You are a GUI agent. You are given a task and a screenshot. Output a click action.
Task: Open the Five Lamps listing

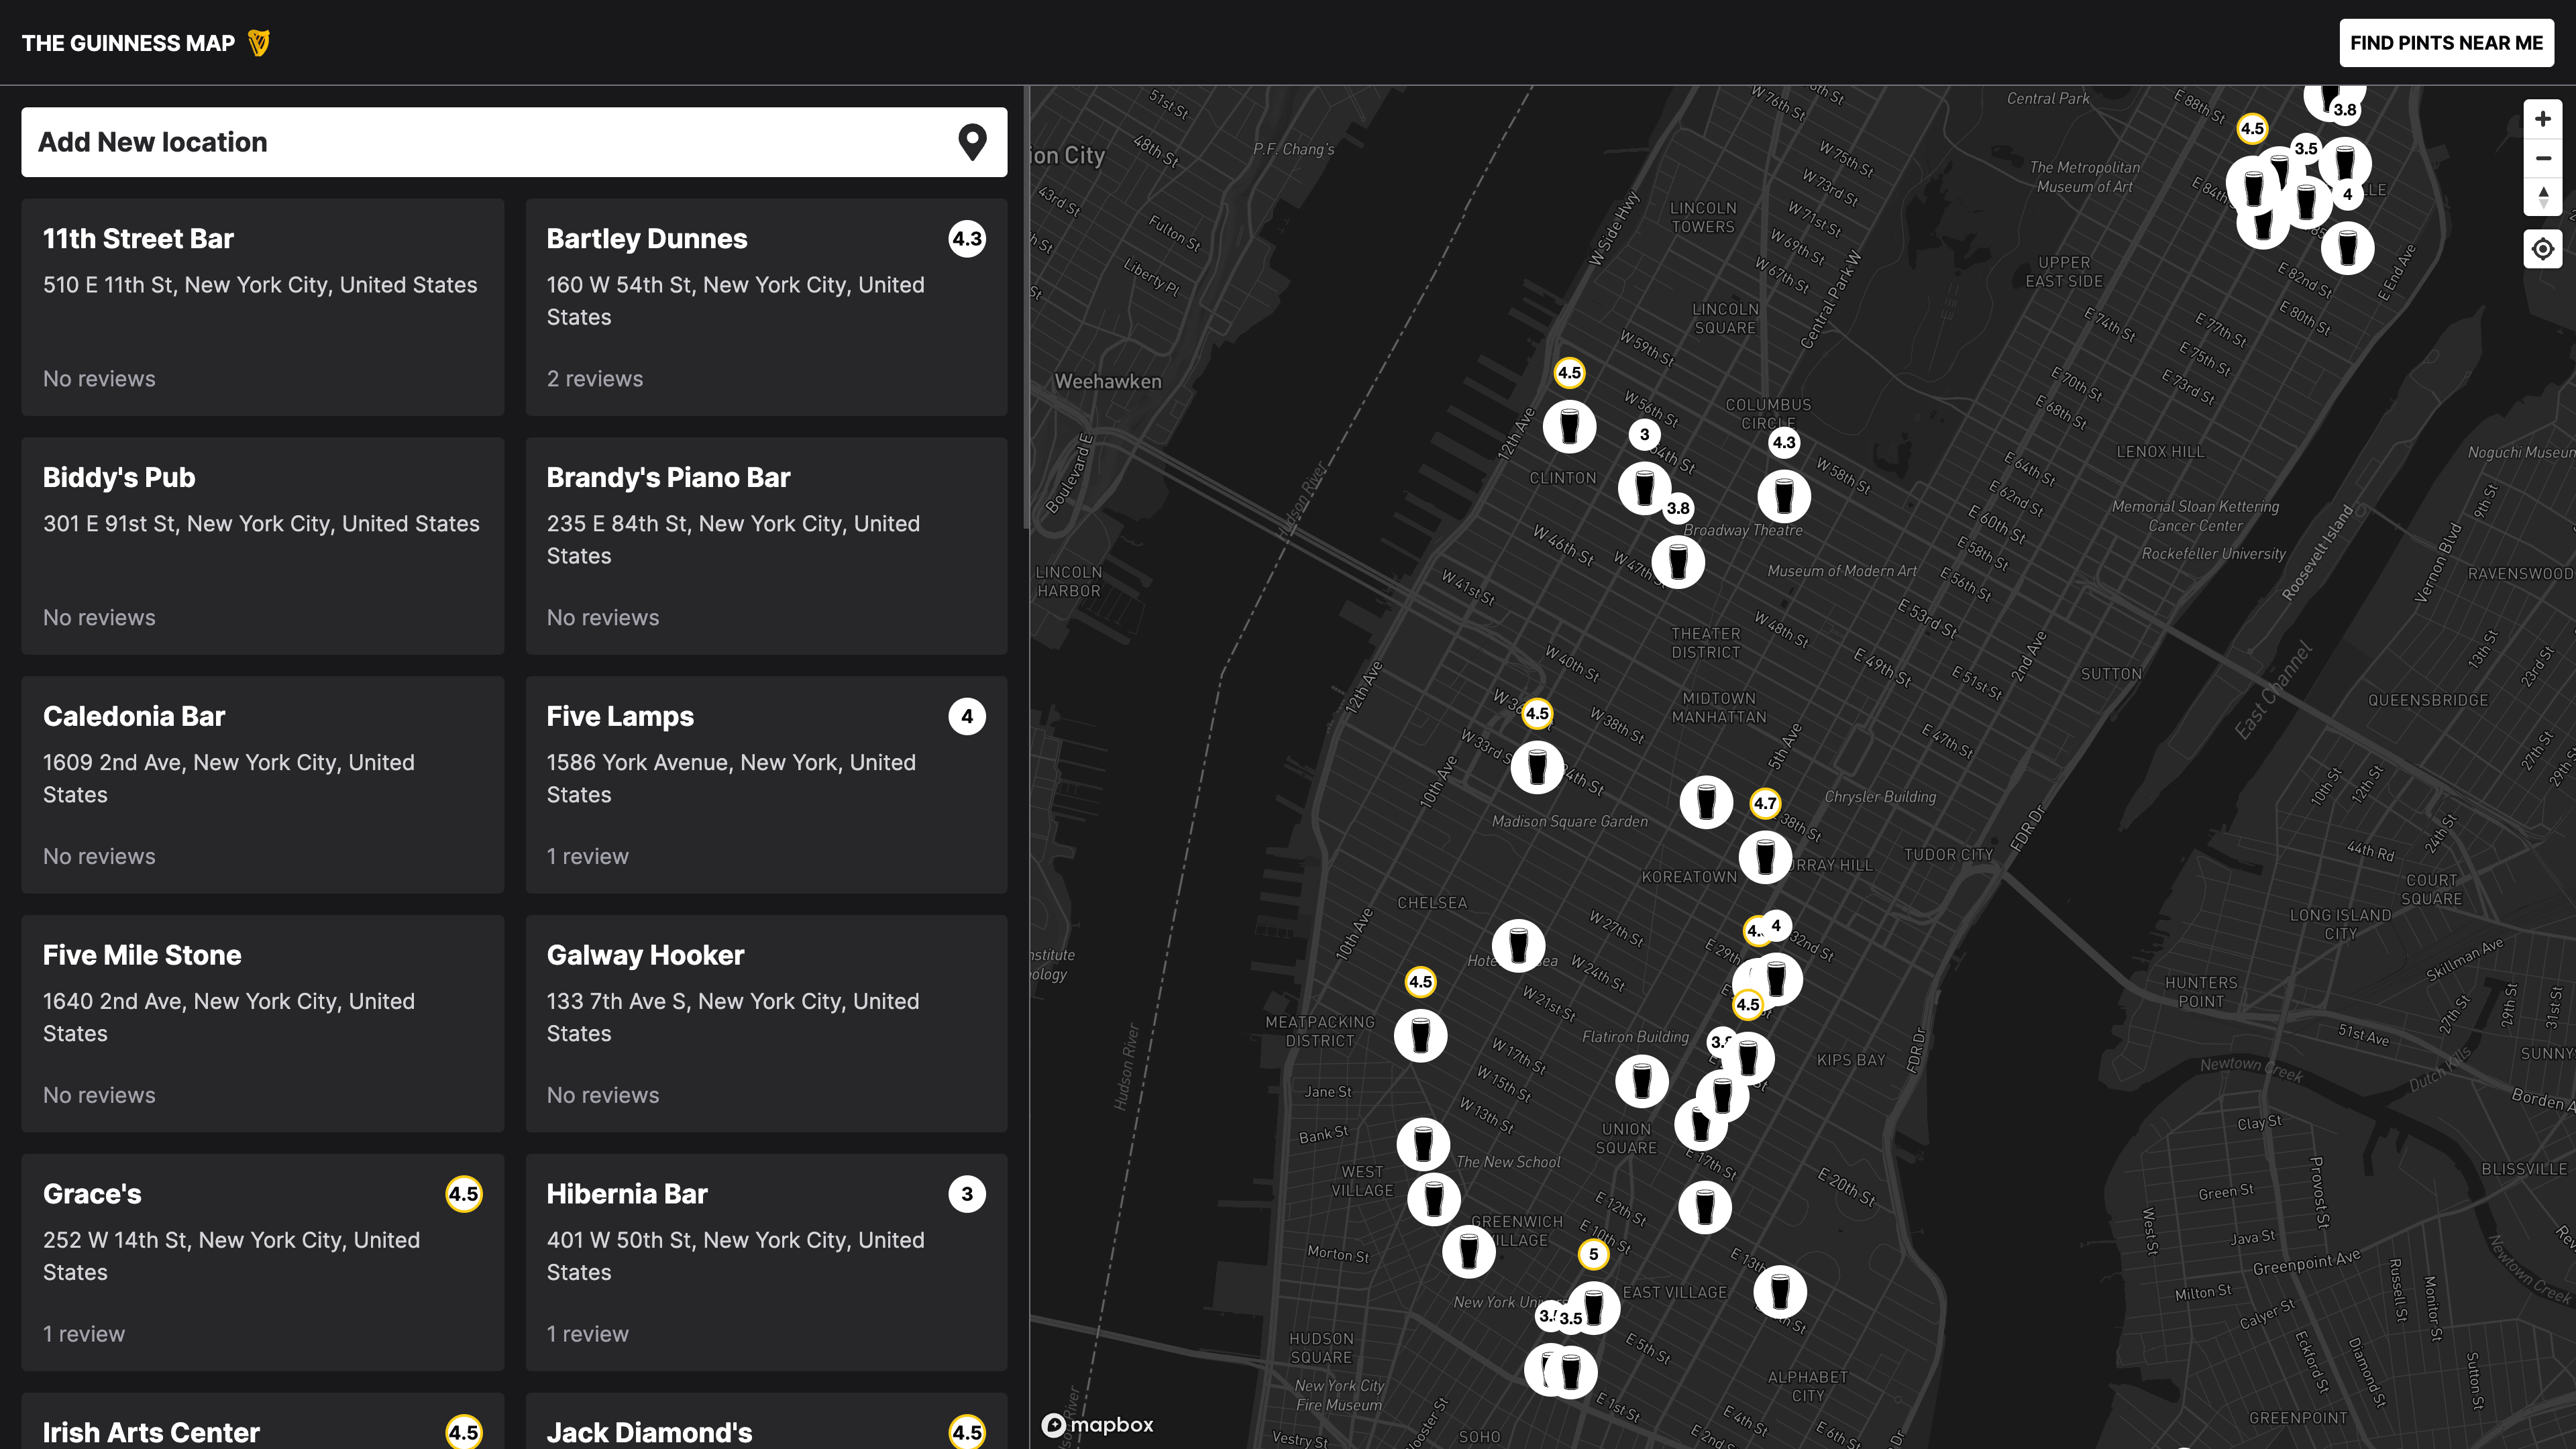pos(766,785)
